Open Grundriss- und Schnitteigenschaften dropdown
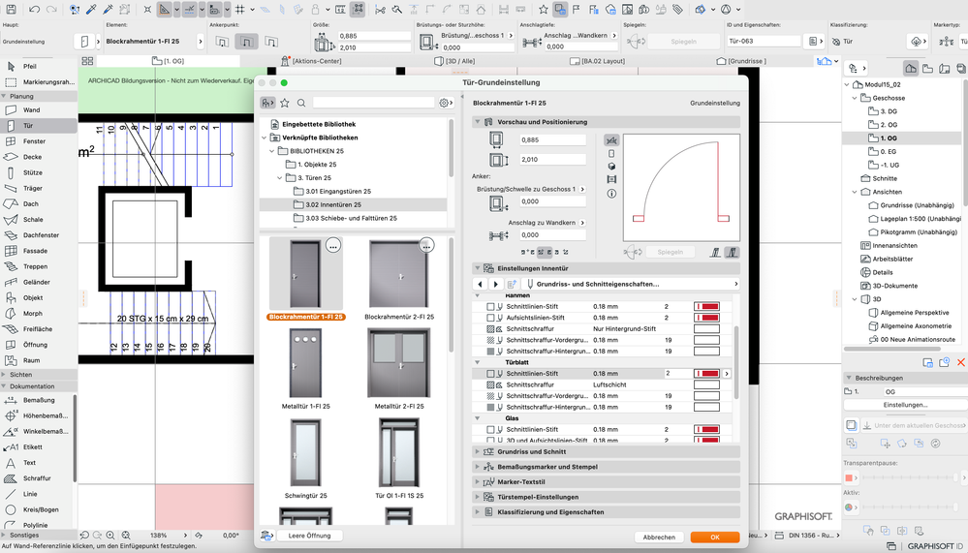Screen dimensions: 968x553 tap(631, 284)
